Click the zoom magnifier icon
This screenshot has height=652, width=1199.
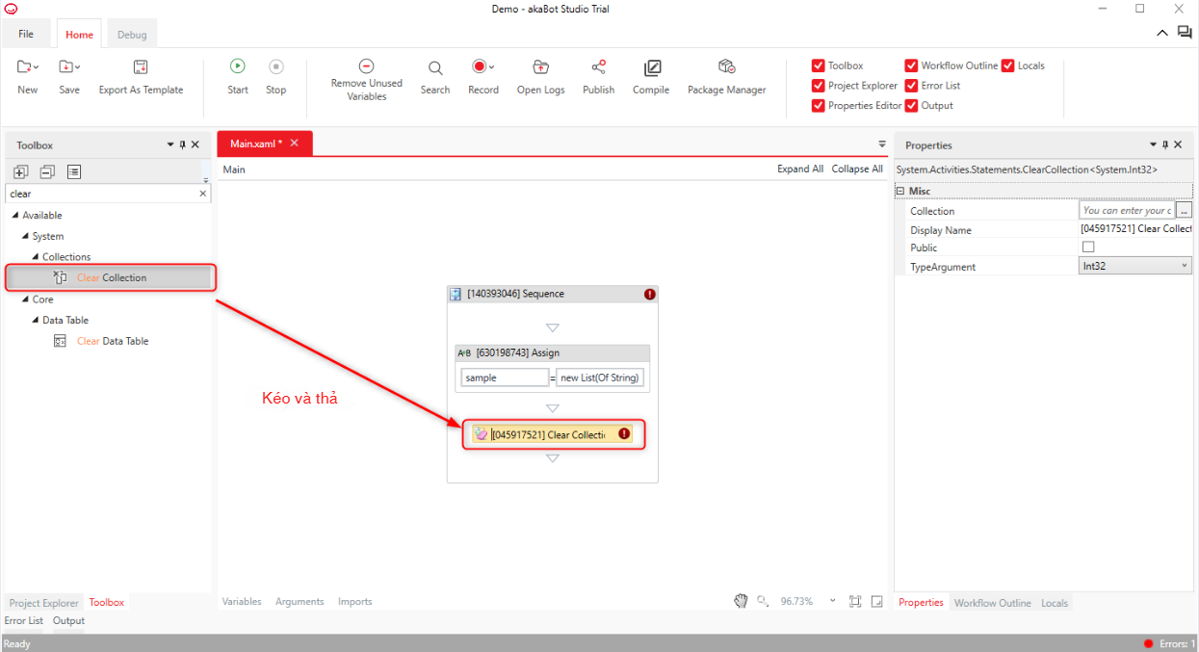(x=763, y=601)
